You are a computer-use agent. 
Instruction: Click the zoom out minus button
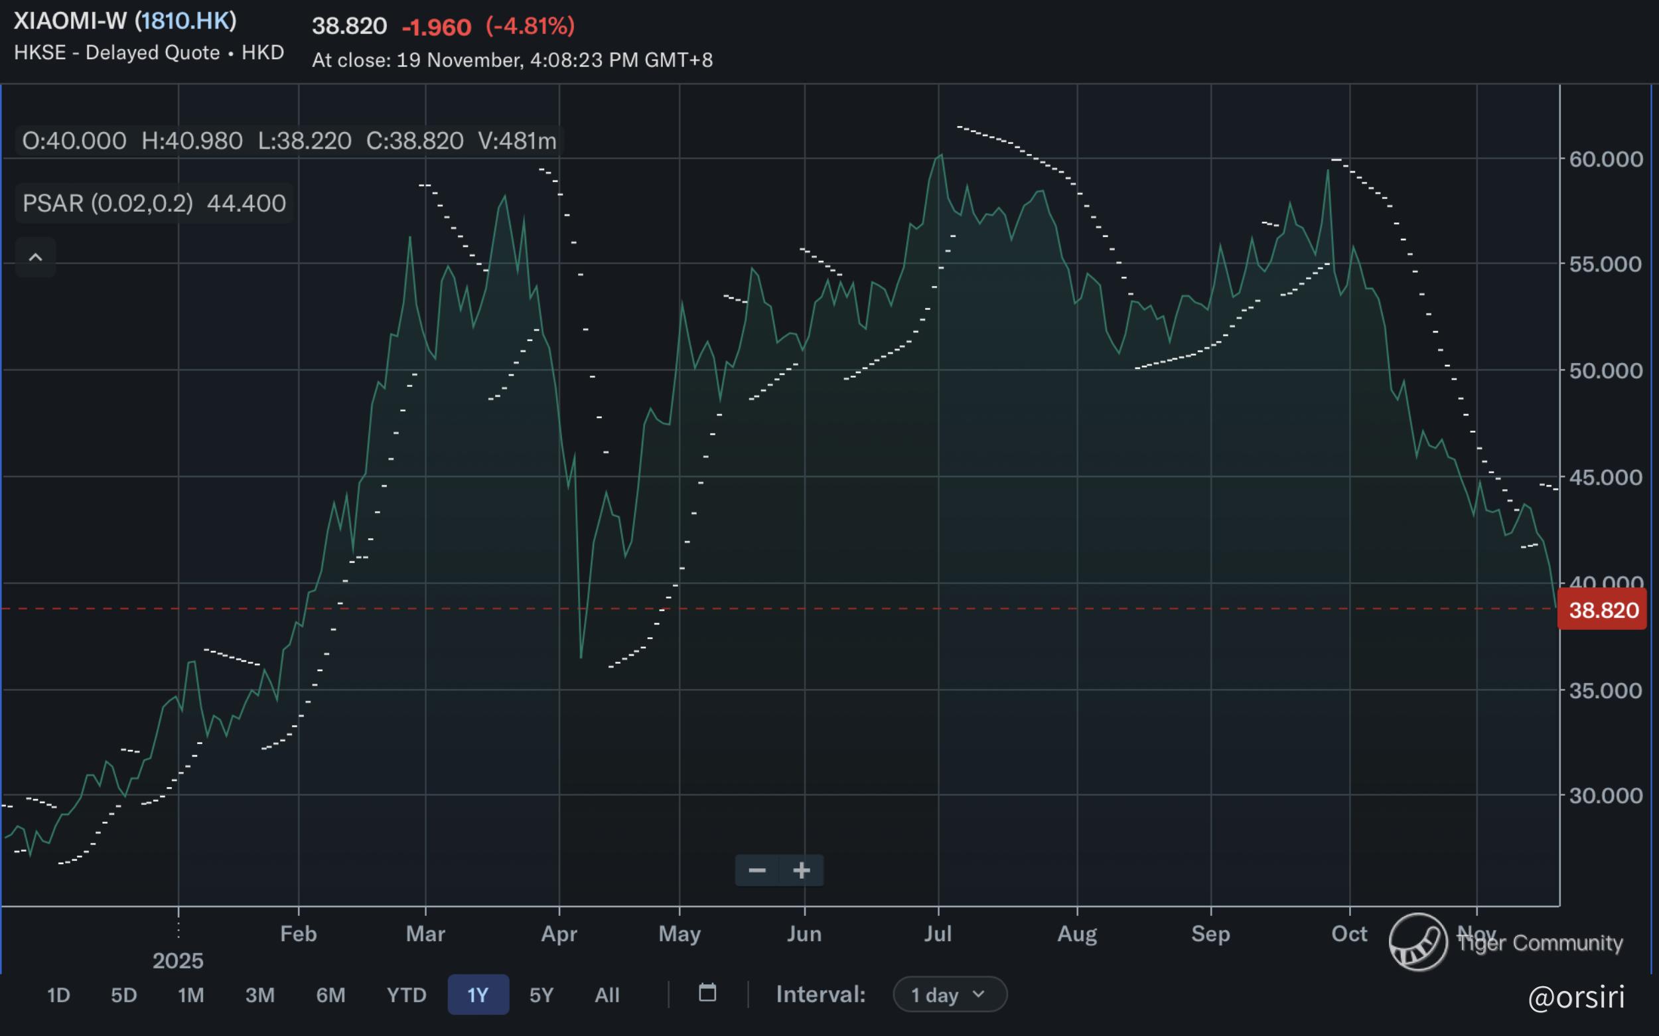757,870
